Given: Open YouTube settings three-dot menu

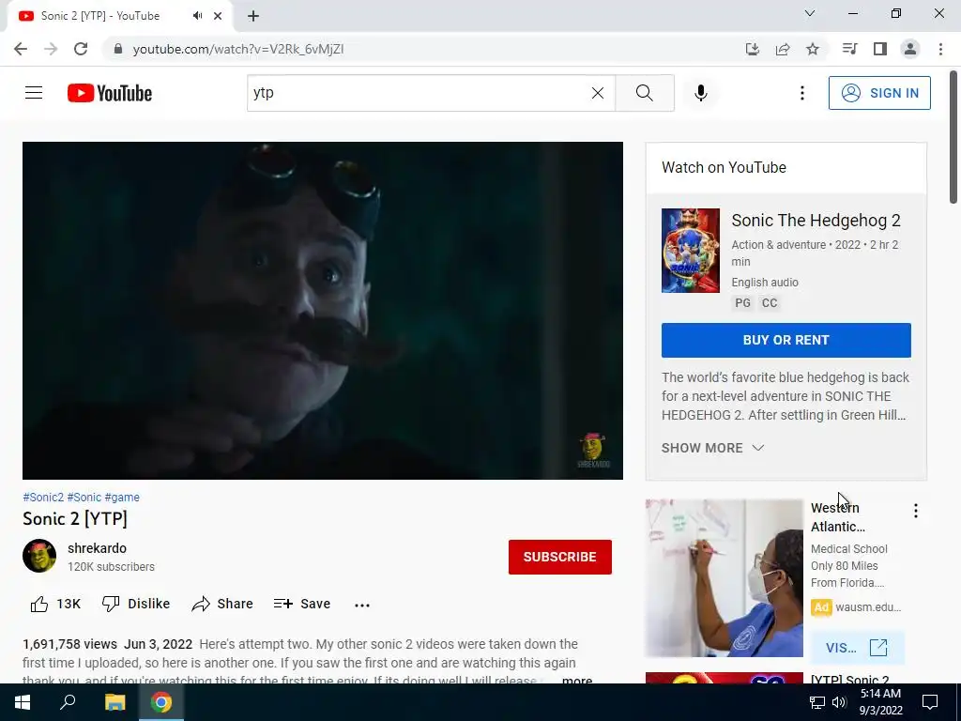Looking at the screenshot, I should point(801,93).
